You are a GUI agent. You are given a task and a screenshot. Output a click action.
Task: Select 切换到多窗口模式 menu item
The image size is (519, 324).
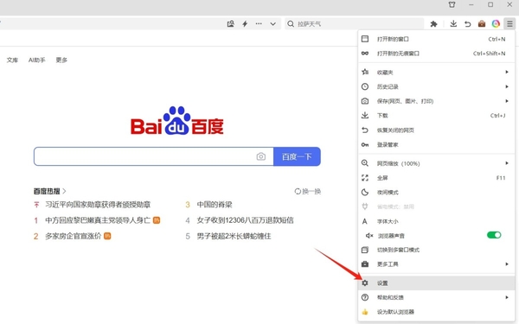(436, 250)
